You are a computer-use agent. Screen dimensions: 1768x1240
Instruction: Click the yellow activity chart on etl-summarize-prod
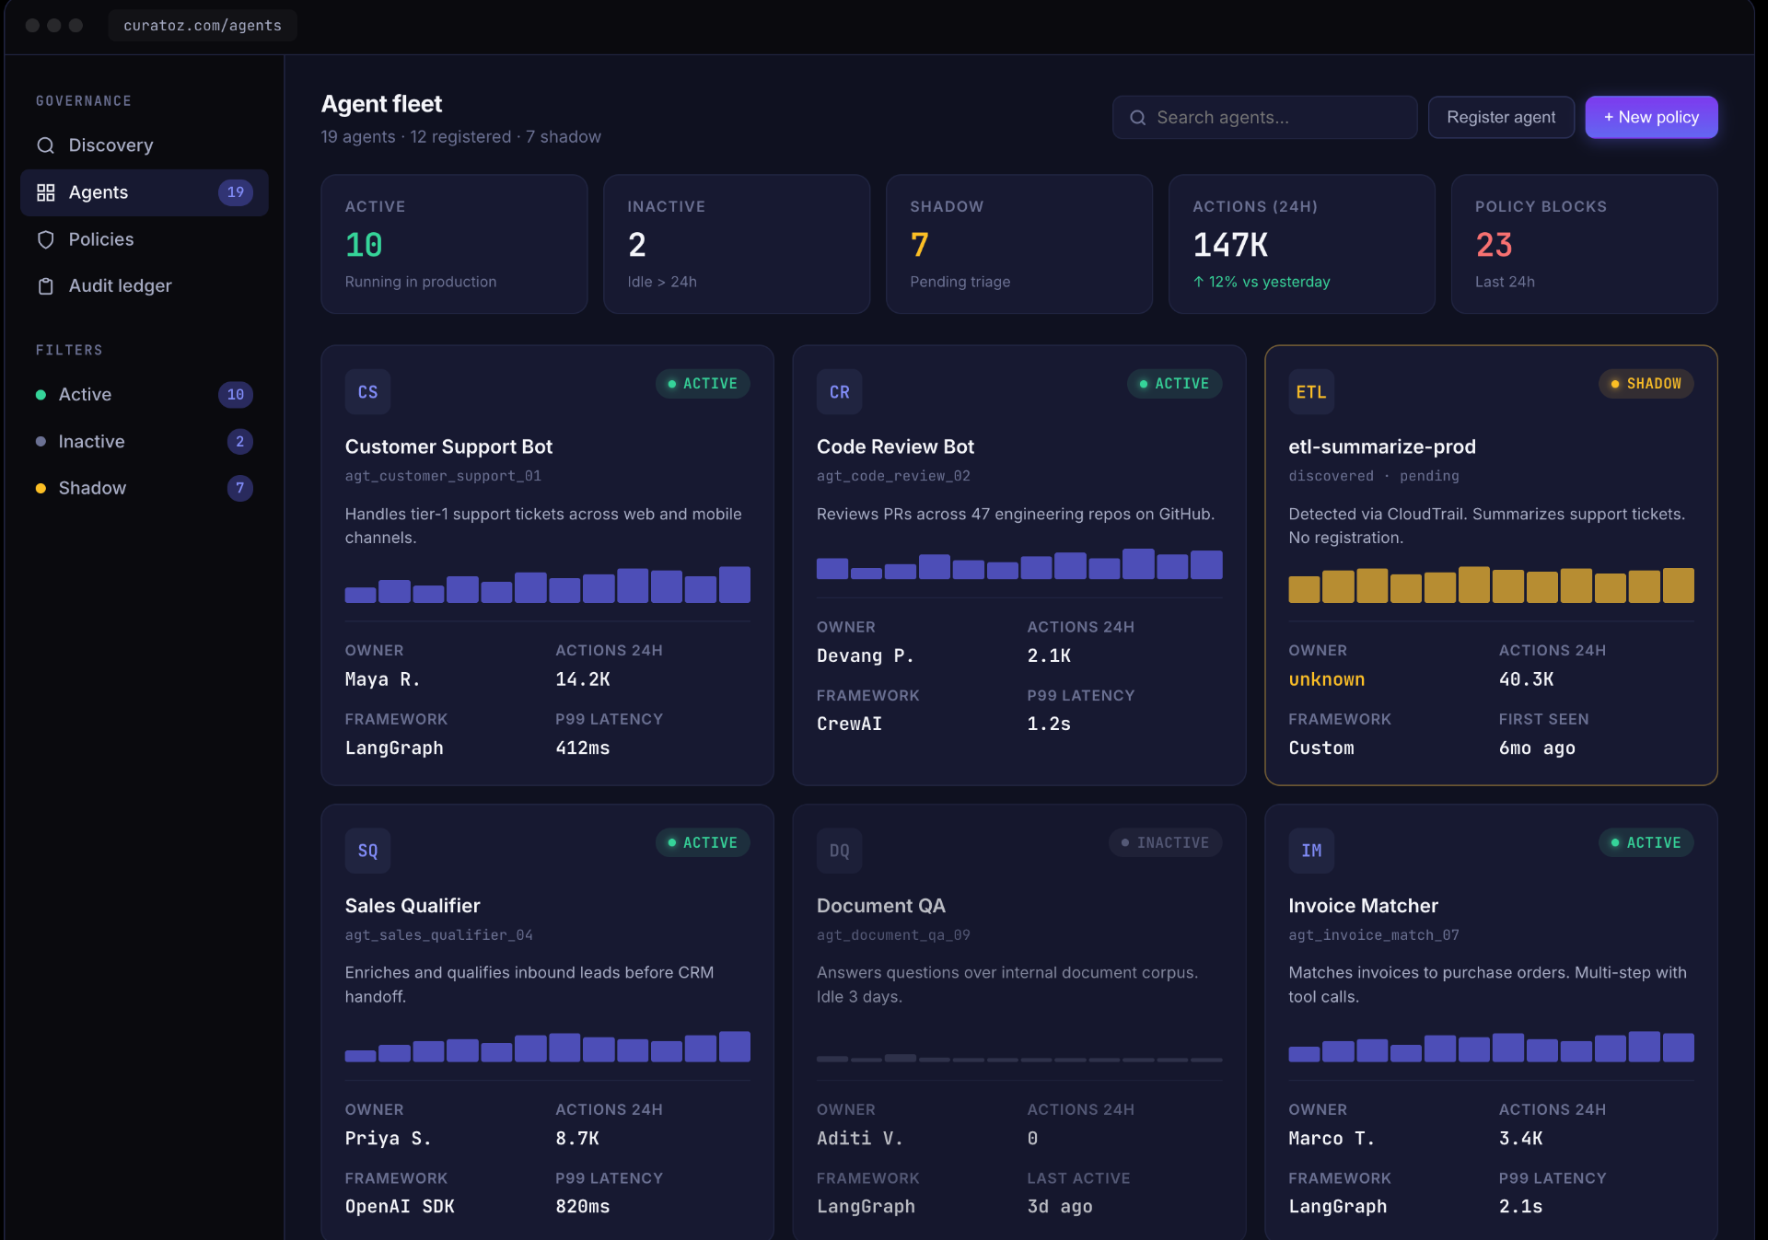pyautogui.click(x=1491, y=585)
